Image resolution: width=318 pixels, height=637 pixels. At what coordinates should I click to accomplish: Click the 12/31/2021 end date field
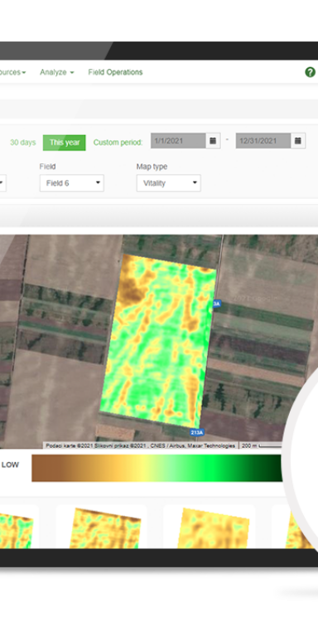(x=263, y=141)
